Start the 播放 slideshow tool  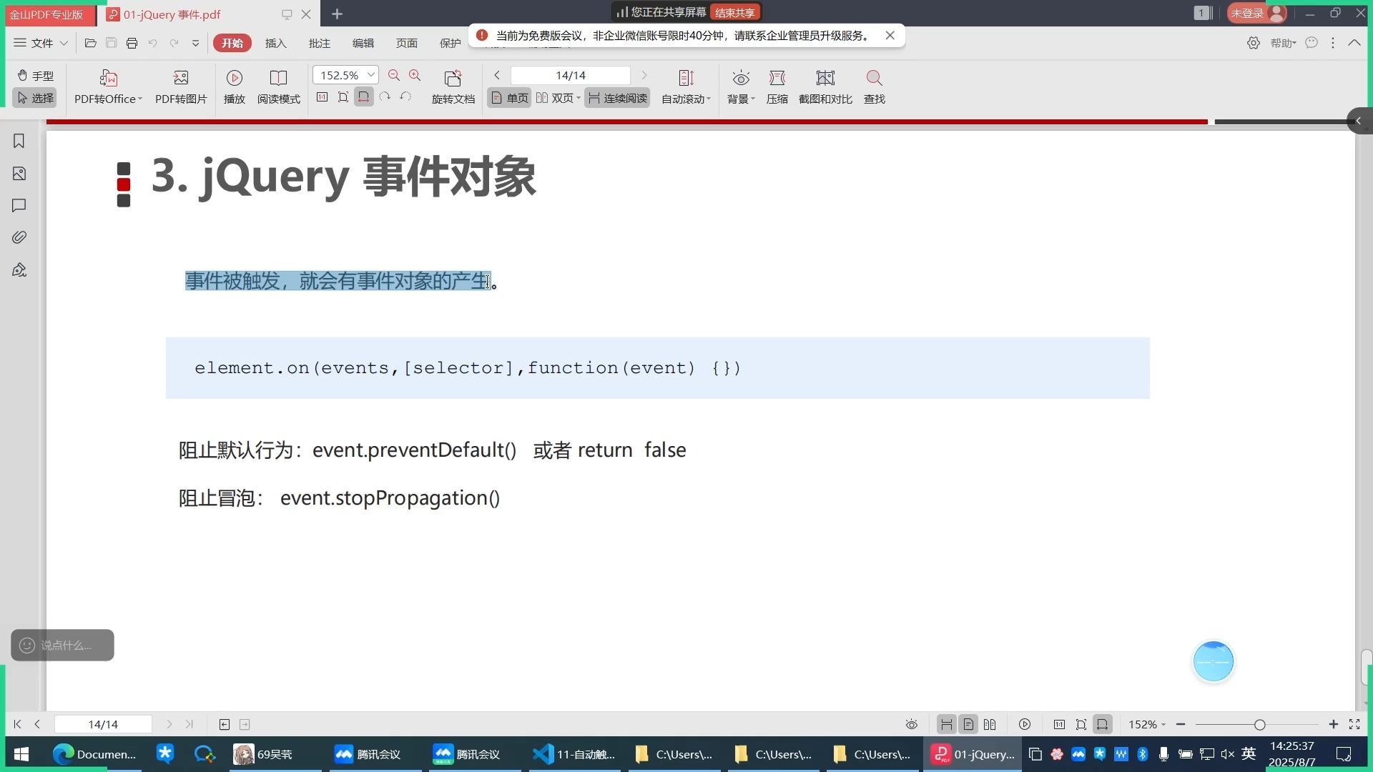pyautogui.click(x=234, y=86)
